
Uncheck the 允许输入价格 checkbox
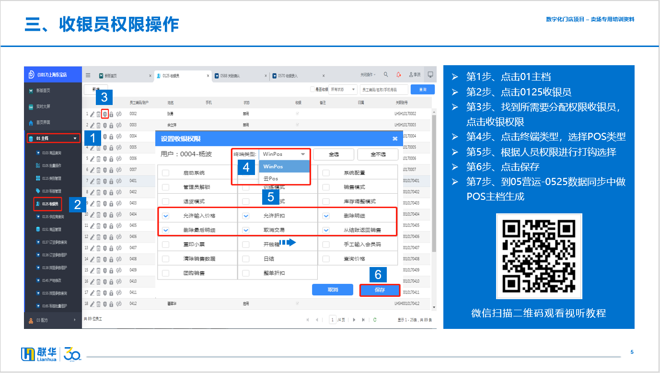[166, 216]
